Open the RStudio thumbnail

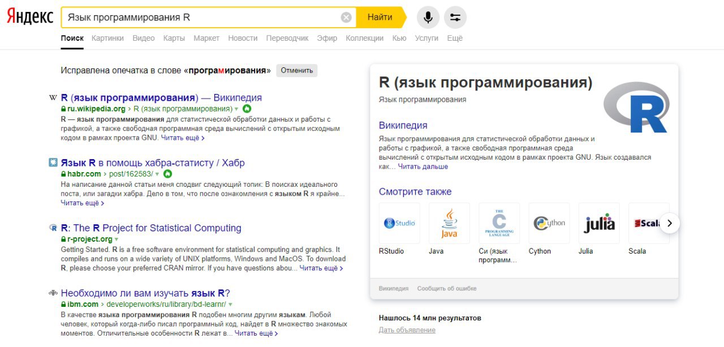[x=399, y=223]
